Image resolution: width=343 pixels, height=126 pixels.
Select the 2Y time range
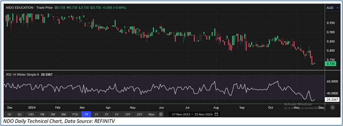(96, 114)
